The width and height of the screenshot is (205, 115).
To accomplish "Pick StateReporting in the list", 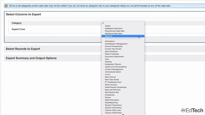I will pyautogui.click(x=111, y=103).
